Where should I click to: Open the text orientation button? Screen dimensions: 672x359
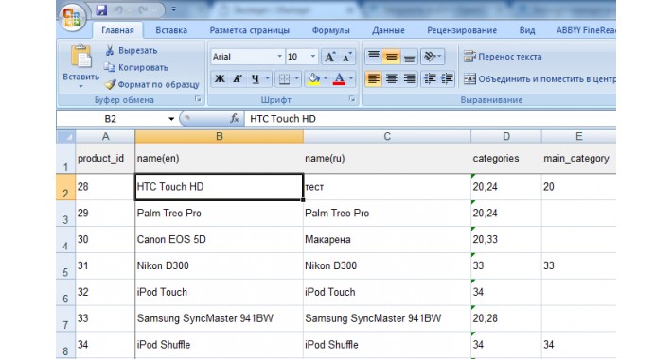pos(432,56)
